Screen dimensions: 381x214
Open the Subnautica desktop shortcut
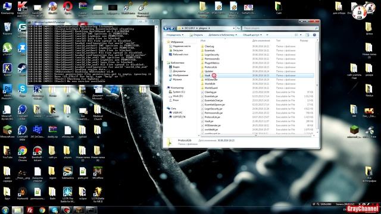tap(67, 173)
